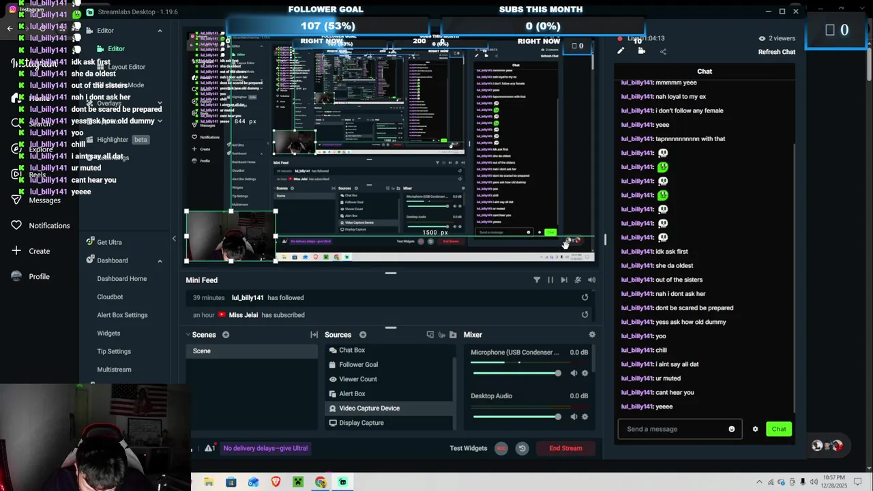This screenshot has width=873, height=491.
Task: Open Cloudbot in Dashboard menu
Action: 110,297
